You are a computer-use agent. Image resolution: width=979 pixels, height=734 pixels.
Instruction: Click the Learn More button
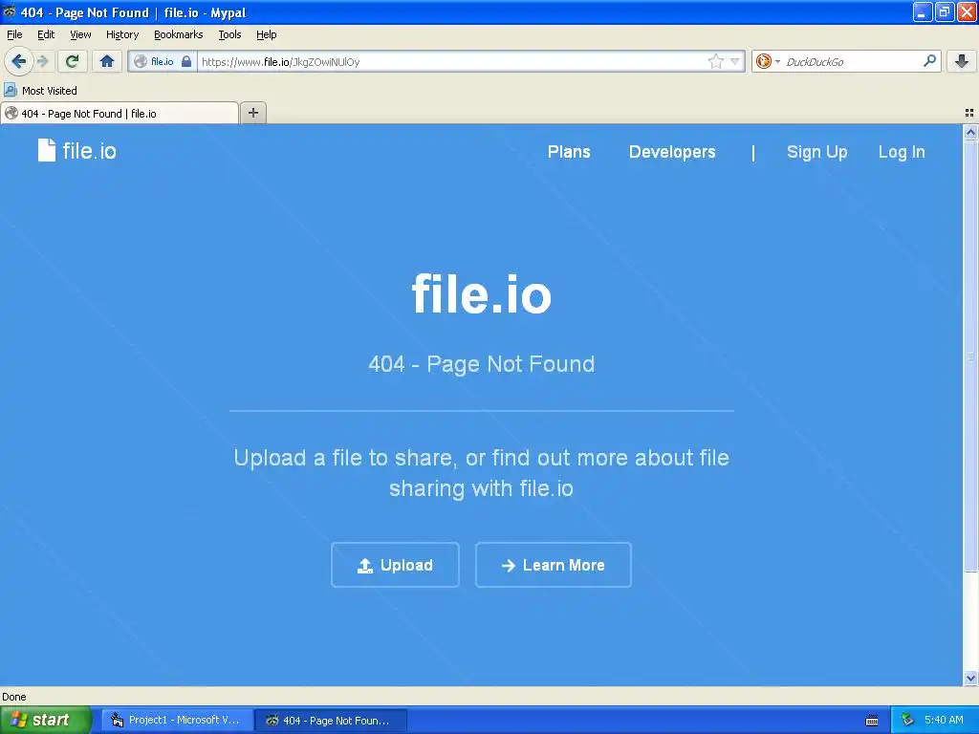554,565
